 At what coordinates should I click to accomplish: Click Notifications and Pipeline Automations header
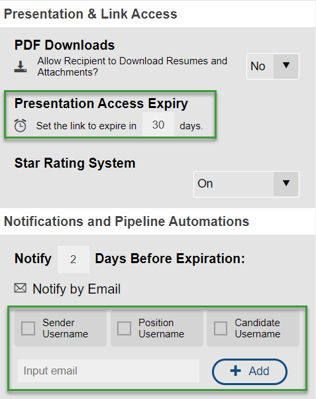click(x=127, y=221)
